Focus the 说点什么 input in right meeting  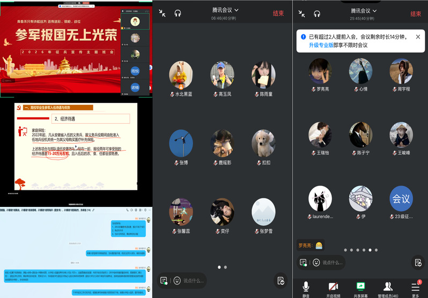pyautogui.click(x=332, y=263)
